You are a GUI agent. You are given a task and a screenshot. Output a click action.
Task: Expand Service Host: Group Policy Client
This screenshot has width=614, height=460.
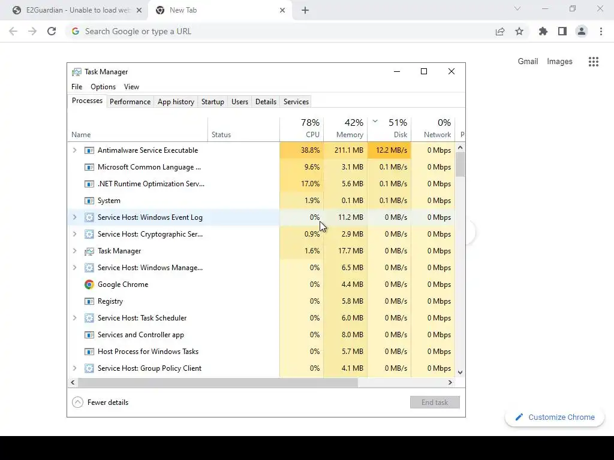click(75, 368)
